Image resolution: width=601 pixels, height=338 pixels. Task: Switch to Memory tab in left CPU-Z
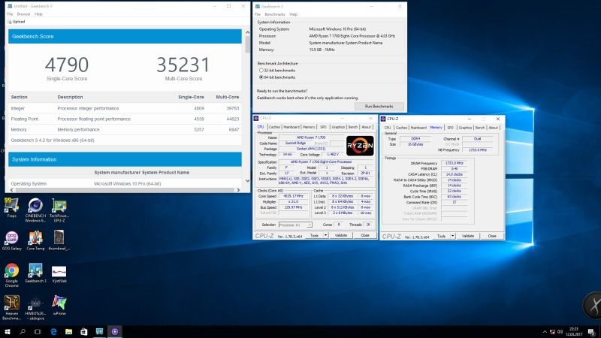(309, 127)
